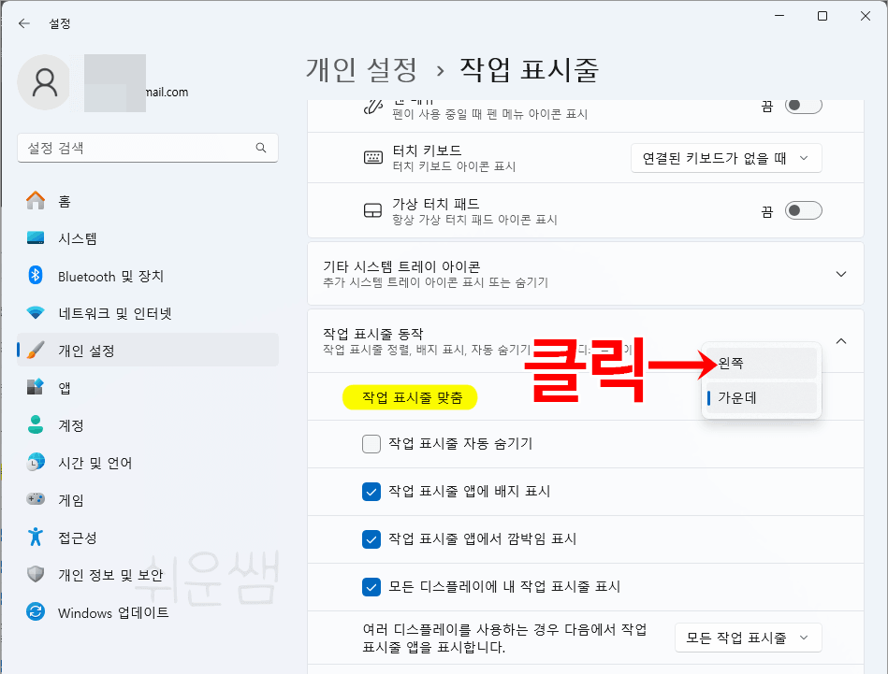Open 시스템 settings category
The image size is (888, 674).
coord(148,237)
